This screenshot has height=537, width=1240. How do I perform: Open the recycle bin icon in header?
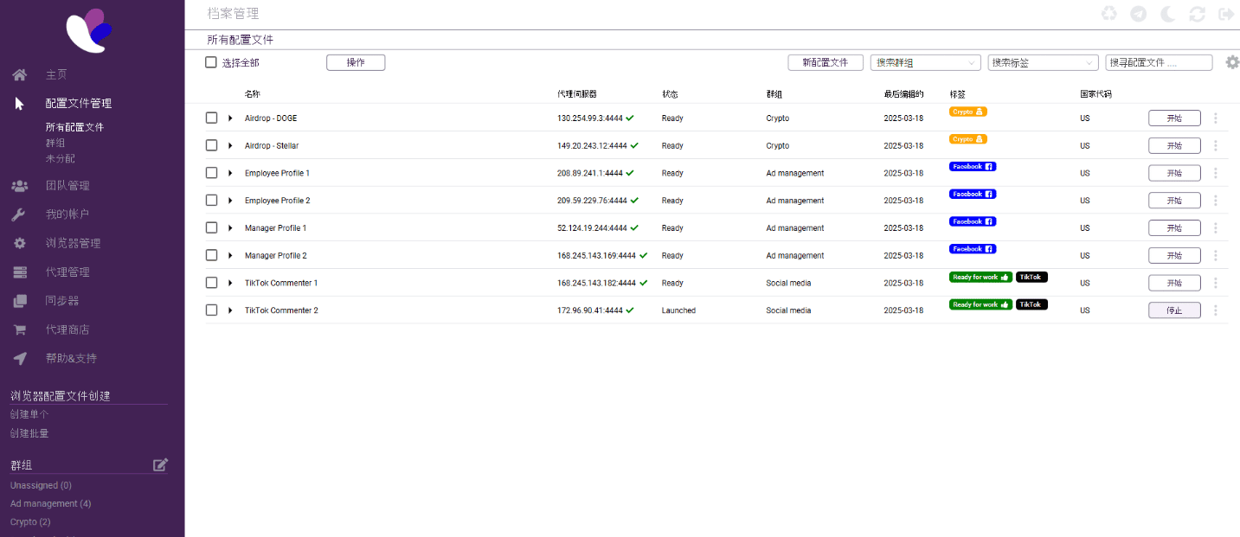pos(1108,14)
